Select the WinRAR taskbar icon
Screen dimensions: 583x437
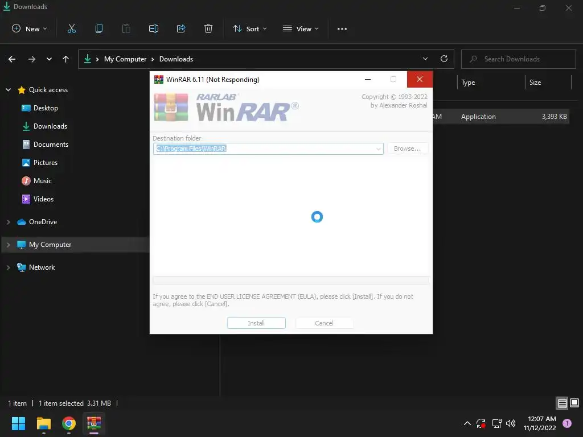click(94, 423)
